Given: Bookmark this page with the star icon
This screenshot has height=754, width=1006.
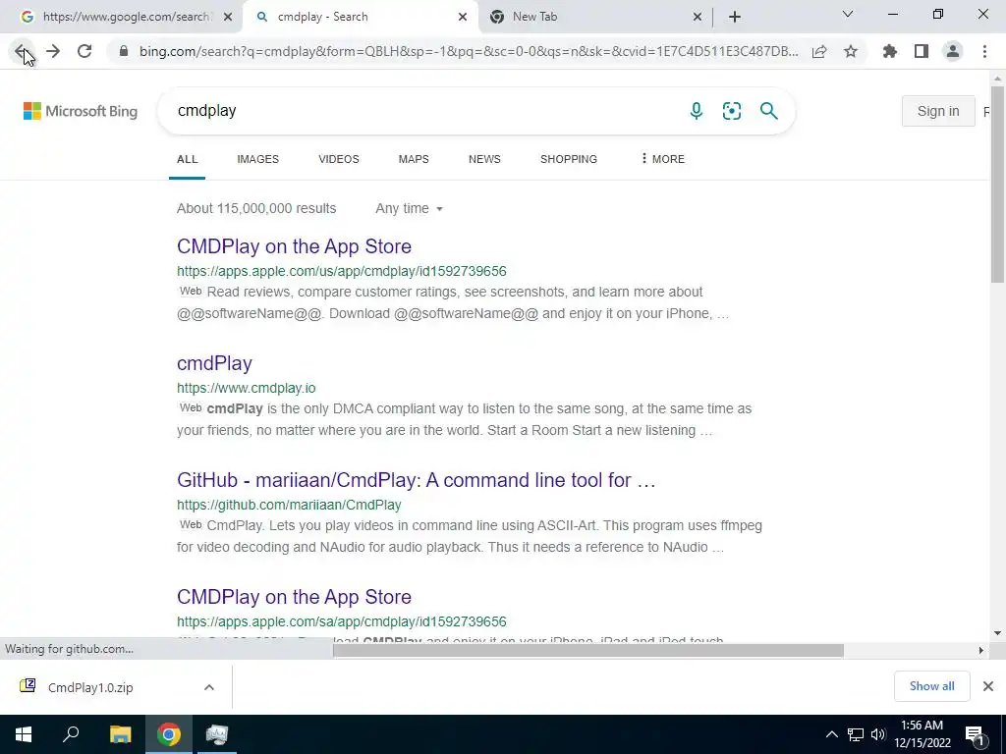Looking at the screenshot, I should coord(851,51).
